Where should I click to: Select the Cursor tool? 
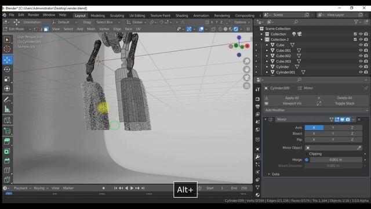click(7, 49)
